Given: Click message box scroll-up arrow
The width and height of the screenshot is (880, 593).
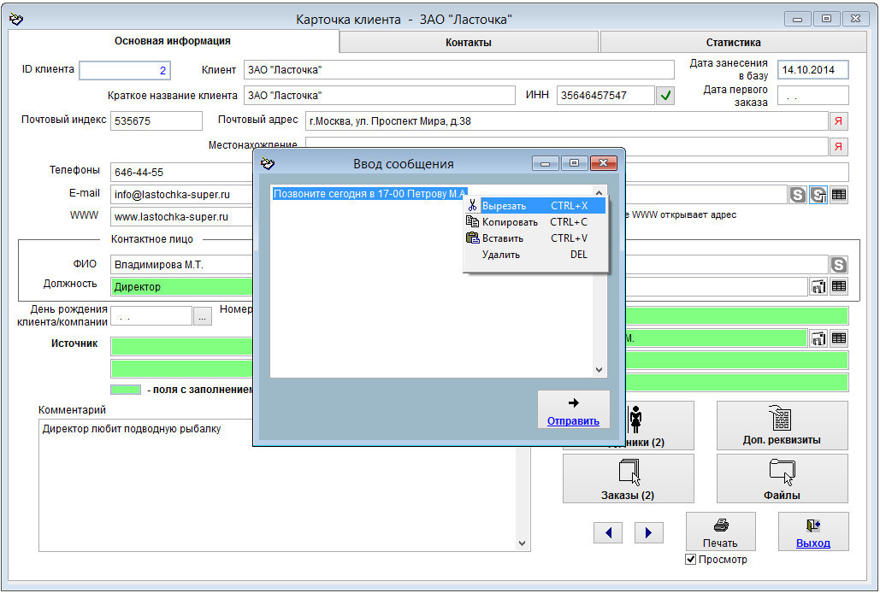Looking at the screenshot, I should (x=599, y=191).
